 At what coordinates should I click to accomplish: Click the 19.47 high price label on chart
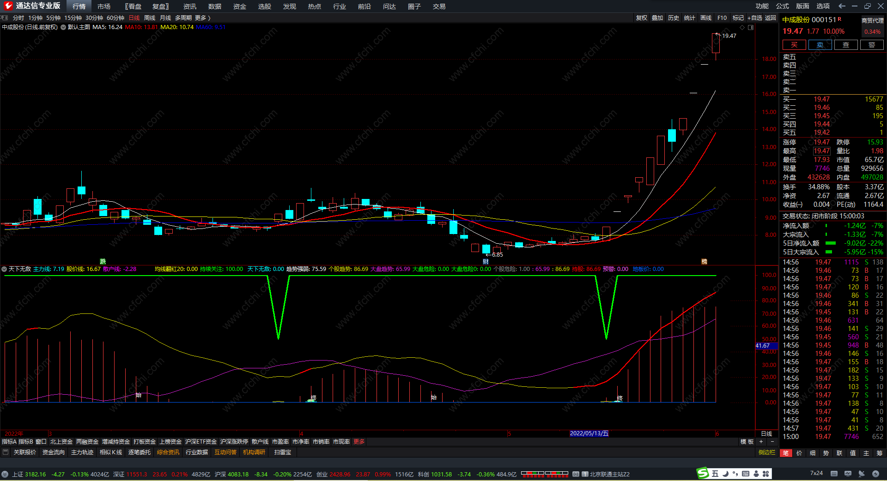tap(729, 36)
